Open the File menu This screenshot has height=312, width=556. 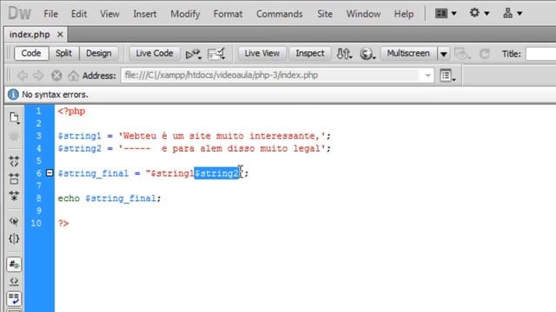(x=51, y=14)
